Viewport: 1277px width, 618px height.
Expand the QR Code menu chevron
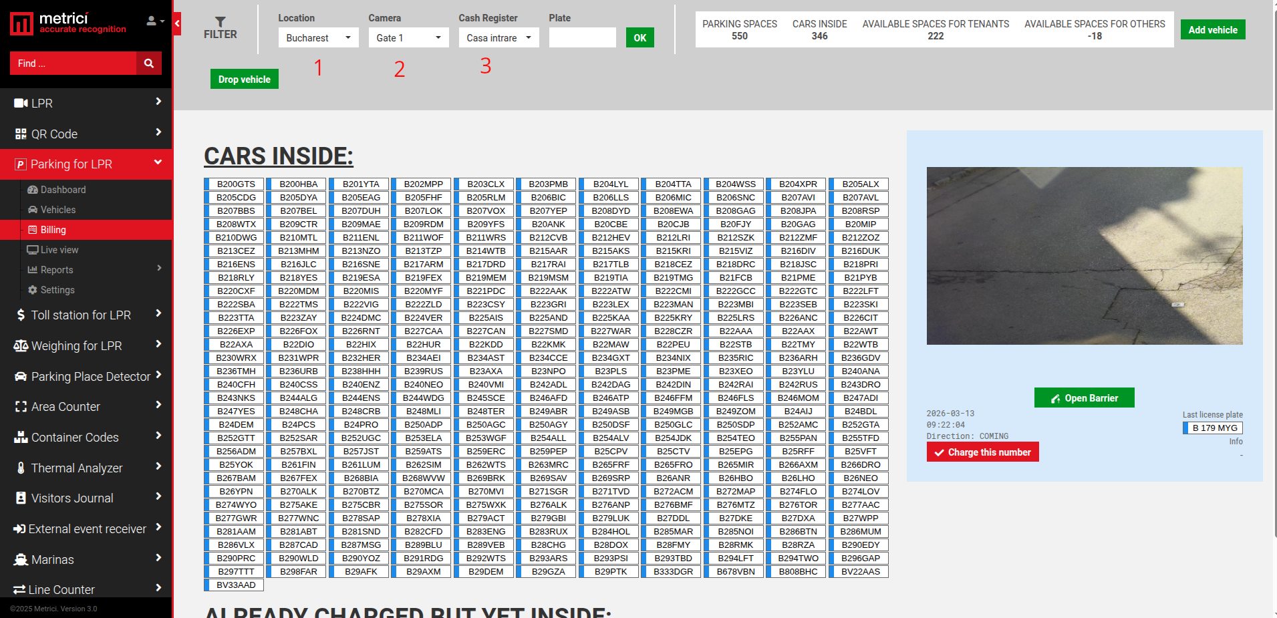pyautogui.click(x=158, y=132)
